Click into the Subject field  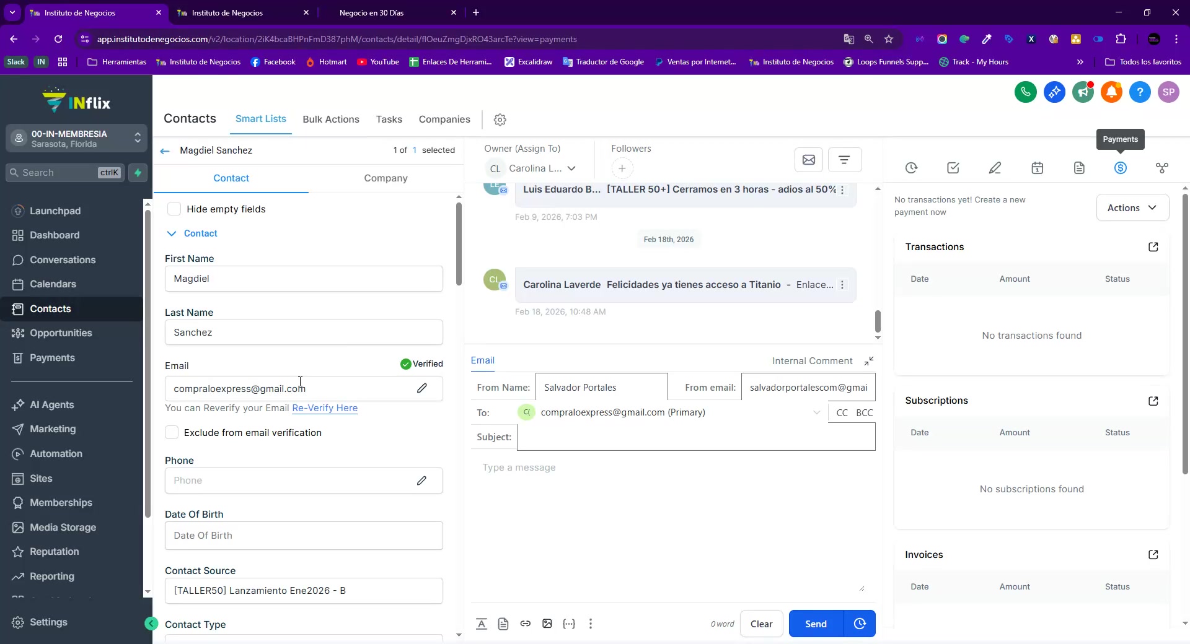point(696,437)
